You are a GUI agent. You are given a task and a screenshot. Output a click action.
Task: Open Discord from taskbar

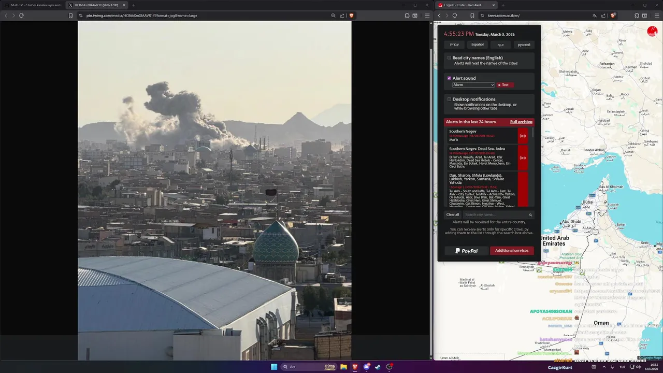pyautogui.click(x=367, y=367)
